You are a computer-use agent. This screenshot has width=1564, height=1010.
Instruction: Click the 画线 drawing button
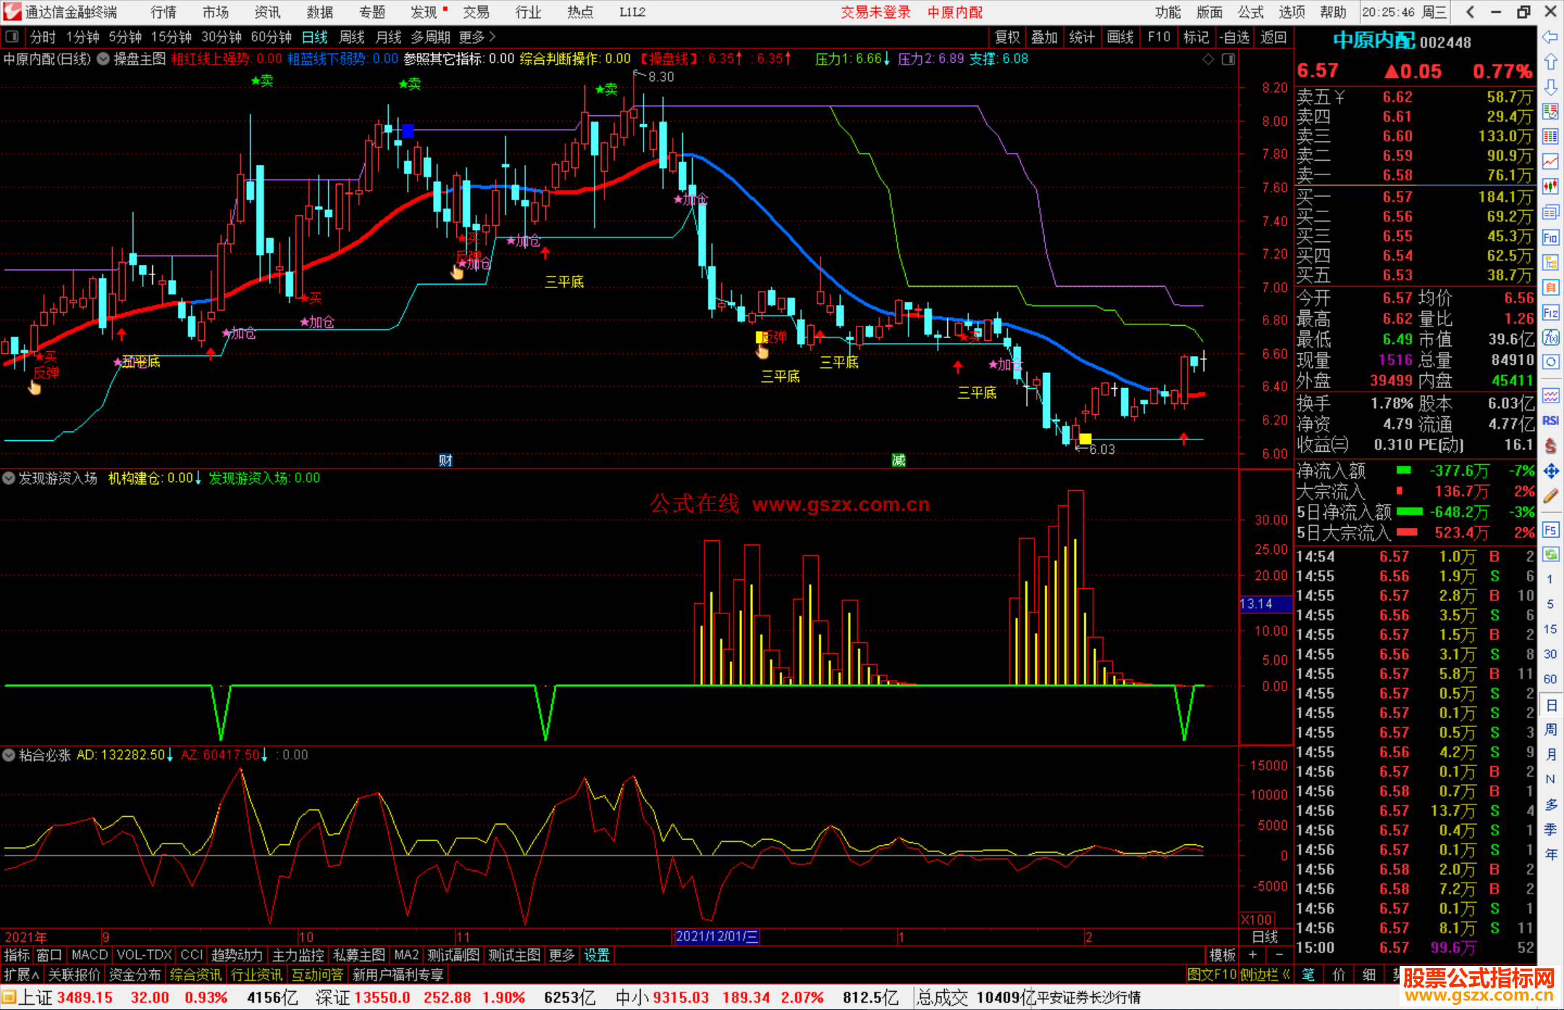point(1121,37)
